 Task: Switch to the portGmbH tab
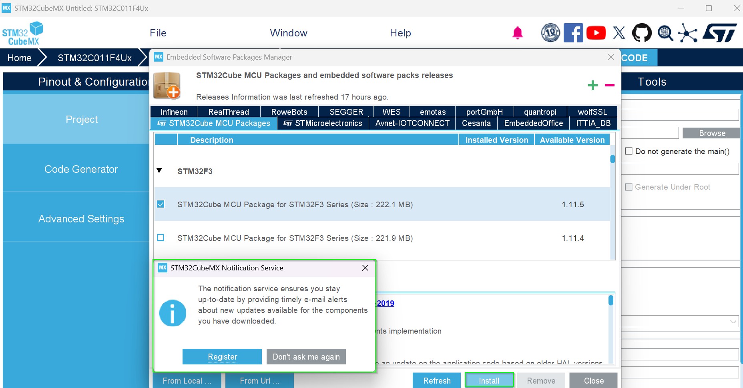pyautogui.click(x=484, y=112)
